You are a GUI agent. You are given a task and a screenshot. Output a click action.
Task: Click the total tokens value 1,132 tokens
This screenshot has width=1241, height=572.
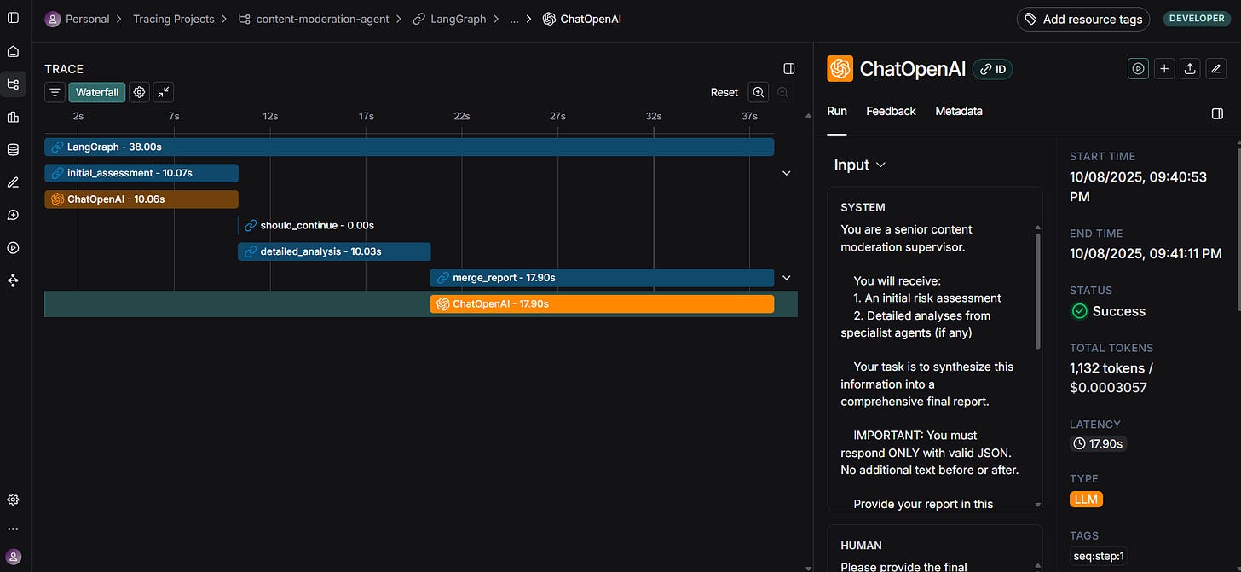coord(1111,368)
